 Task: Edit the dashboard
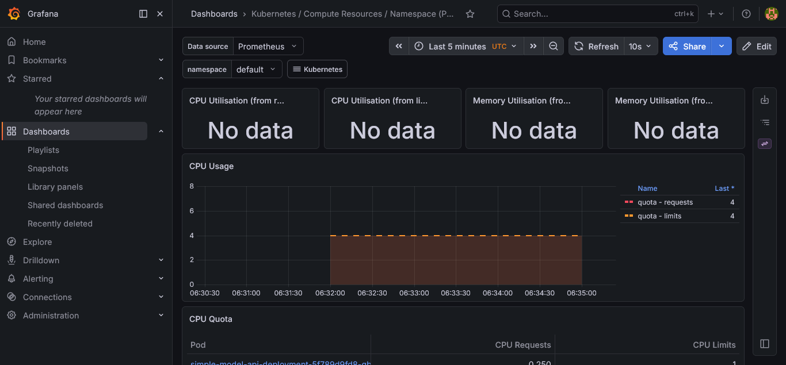point(757,47)
